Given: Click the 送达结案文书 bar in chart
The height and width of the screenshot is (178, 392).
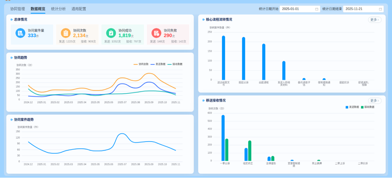Looking at the screenshot, I should 223,58.
